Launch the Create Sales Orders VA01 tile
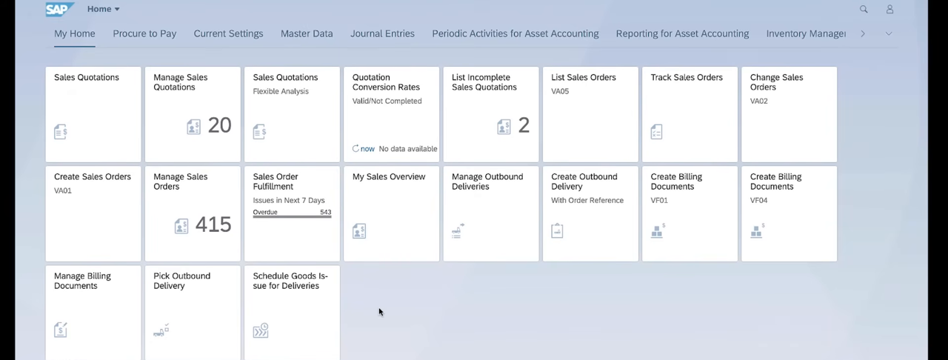 [93, 213]
